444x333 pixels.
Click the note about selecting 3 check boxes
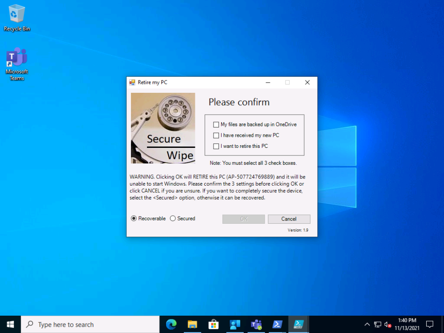[253, 163]
